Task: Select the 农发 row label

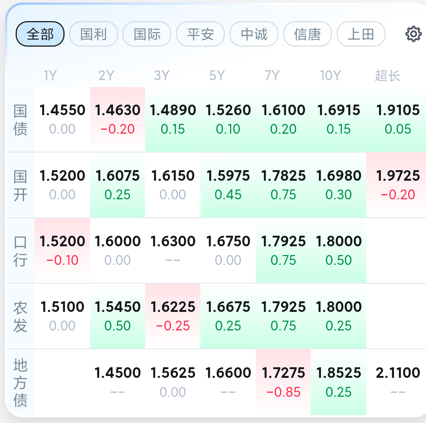Action: coord(20,317)
